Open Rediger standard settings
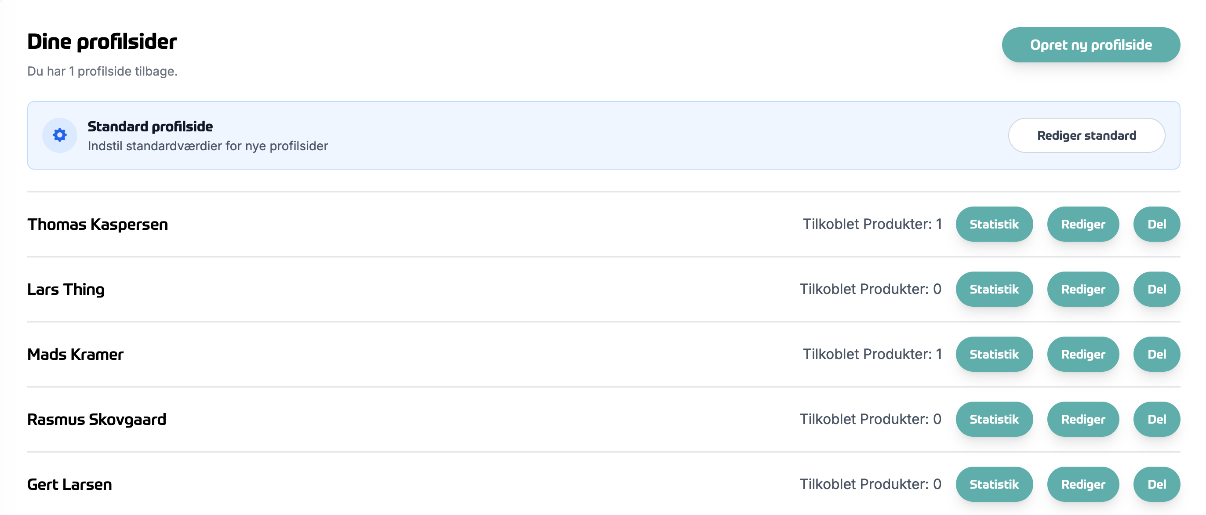 tap(1086, 135)
